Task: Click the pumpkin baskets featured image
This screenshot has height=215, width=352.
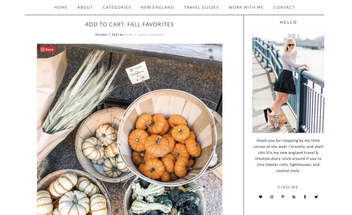Action: [x=130, y=129]
